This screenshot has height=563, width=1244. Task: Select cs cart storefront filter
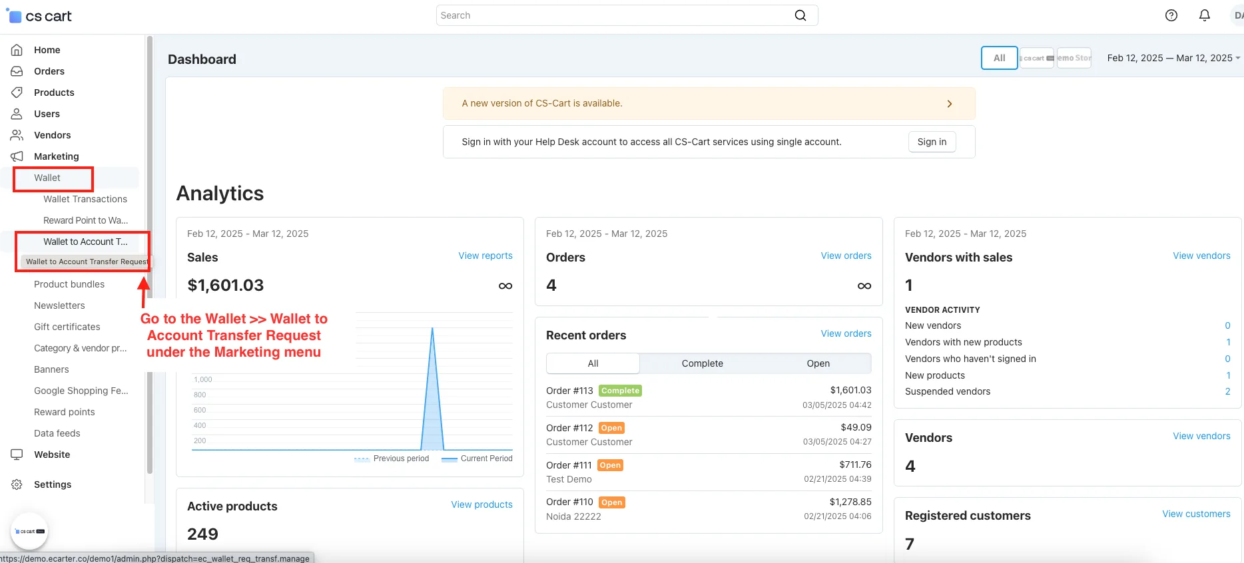tap(1036, 58)
